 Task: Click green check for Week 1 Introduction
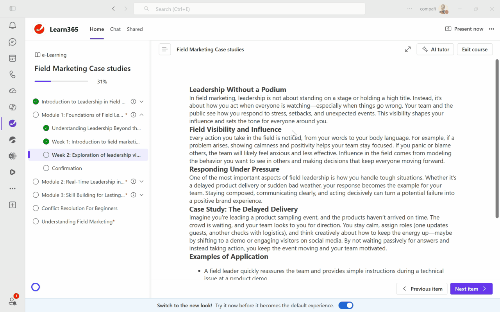(46, 142)
